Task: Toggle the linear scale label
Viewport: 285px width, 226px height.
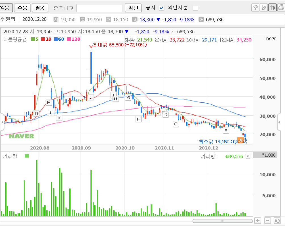Action: [x=270, y=38]
